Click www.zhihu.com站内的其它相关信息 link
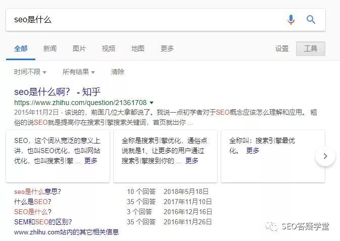The width and height of the screenshot is (340, 241). click(66, 232)
